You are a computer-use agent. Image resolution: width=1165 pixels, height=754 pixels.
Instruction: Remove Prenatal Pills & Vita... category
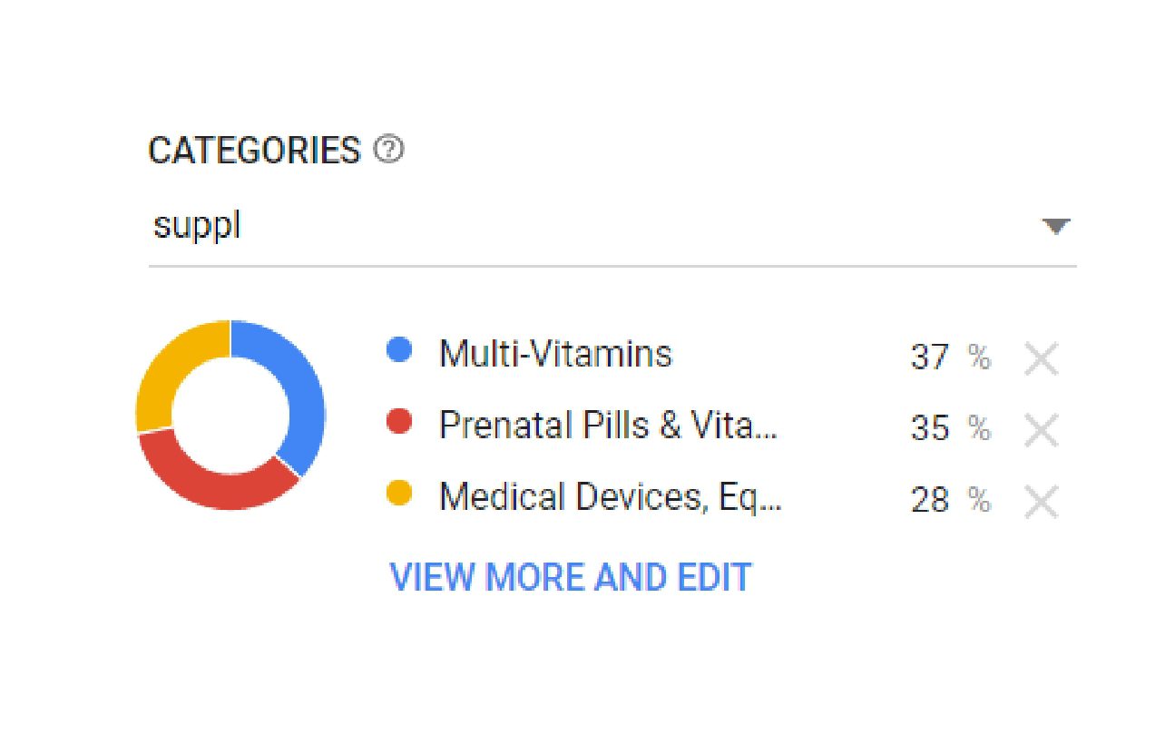click(x=1041, y=430)
